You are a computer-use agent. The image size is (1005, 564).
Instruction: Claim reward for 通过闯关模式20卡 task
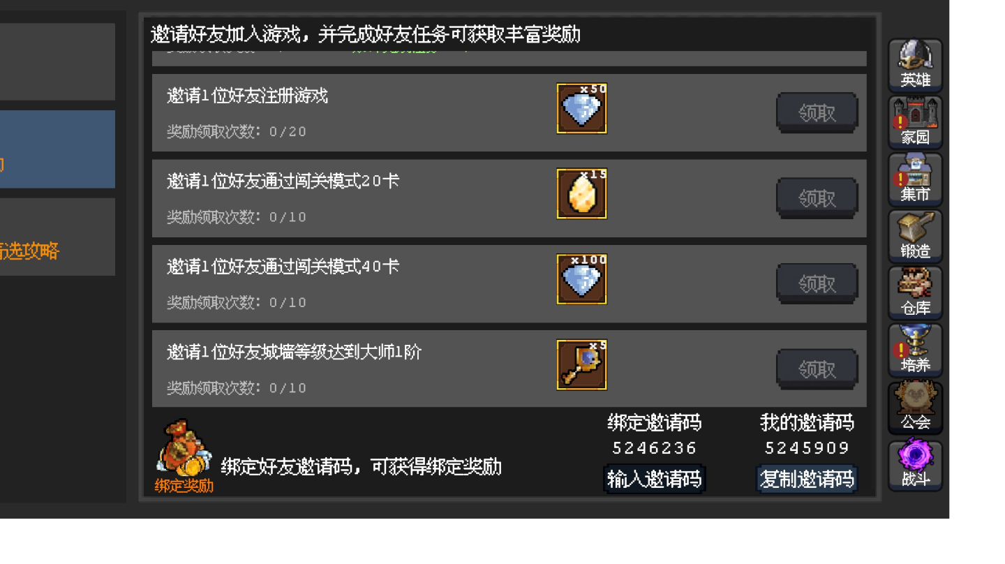coord(817,198)
